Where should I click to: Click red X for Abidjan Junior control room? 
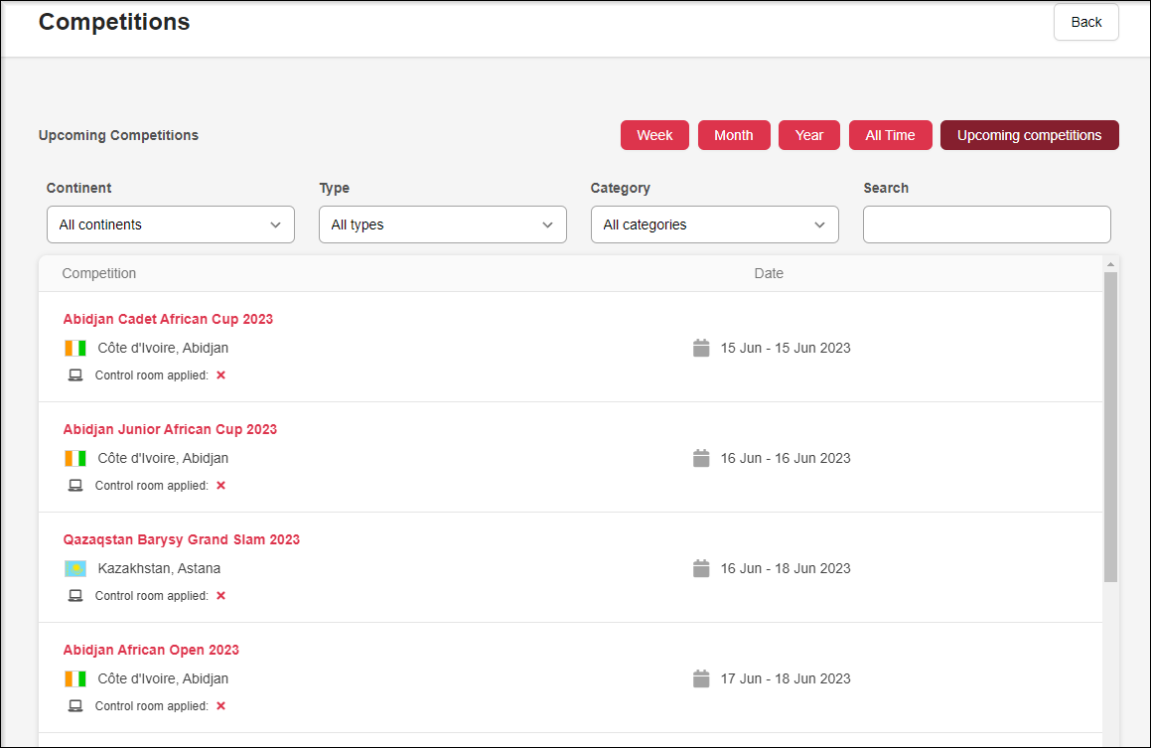(x=220, y=486)
